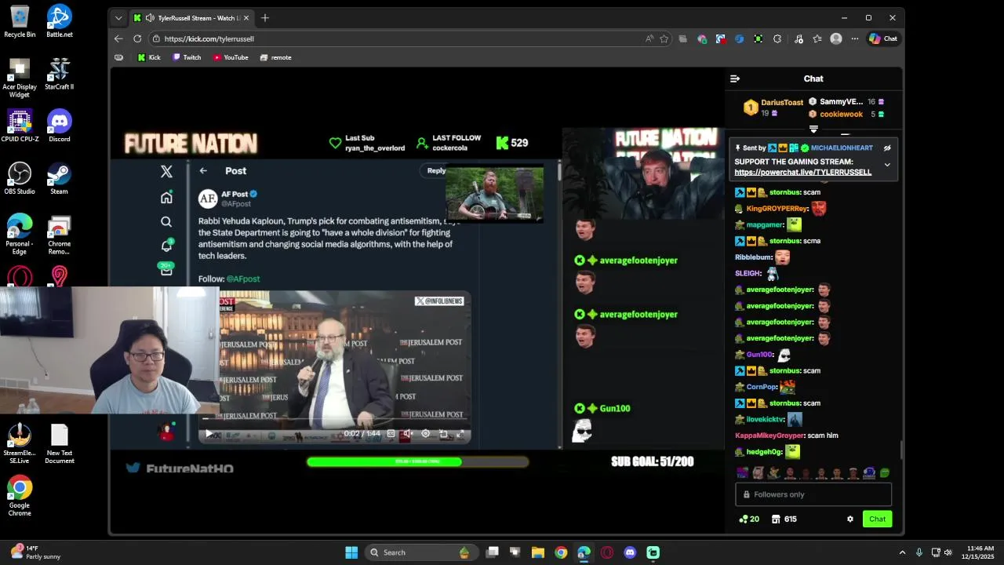Click KappaMikeyGroyper username in chat
The width and height of the screenshot is (1004, 565).
[769, 436]
